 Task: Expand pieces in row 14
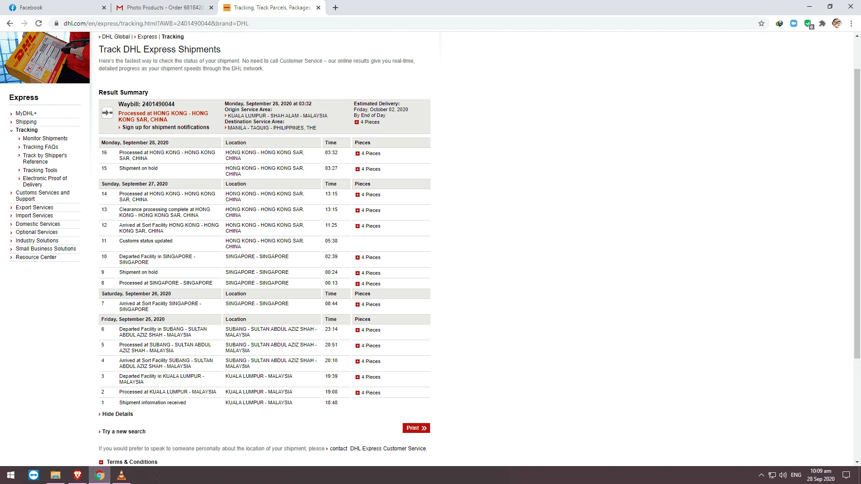point(357,195)
